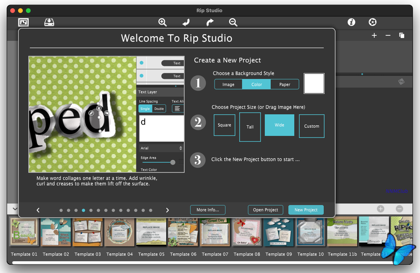
Task: Select the Paper background style
Action: tap(285, 84)
